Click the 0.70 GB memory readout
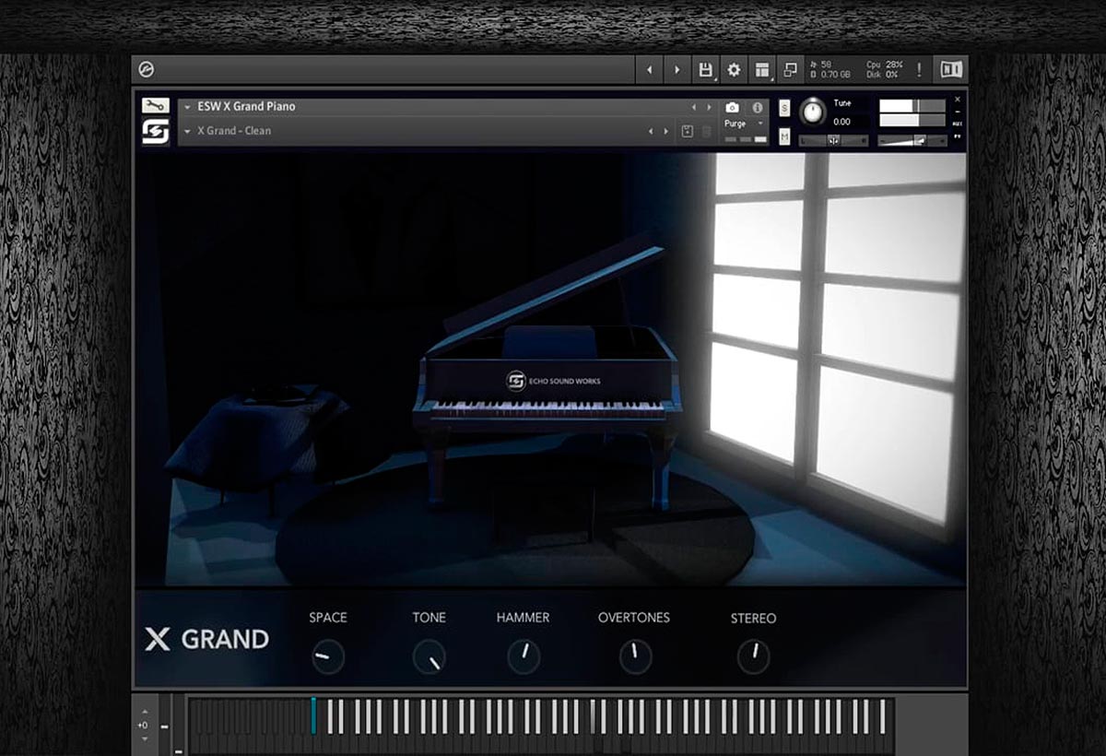This screenshot has height=756, width=1106. point(829,75)
